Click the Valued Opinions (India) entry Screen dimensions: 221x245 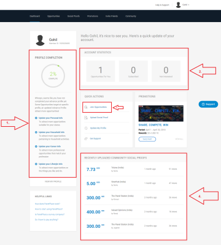coord(122,210)
